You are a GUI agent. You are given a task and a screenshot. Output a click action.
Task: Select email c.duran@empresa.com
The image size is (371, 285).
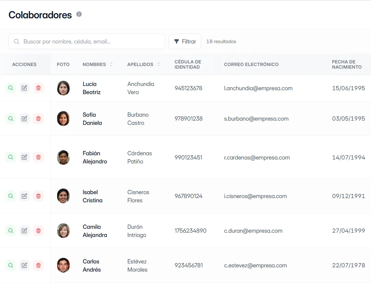tap(253, 231)
